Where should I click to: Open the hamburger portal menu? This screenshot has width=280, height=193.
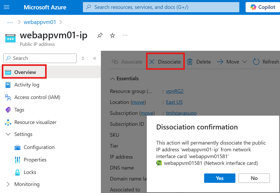tap(7, 7)
